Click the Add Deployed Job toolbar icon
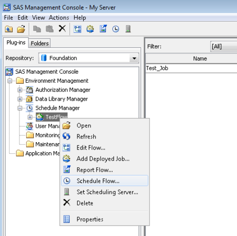237x236 pixels. pyautogui.click(x=90, y=29)
